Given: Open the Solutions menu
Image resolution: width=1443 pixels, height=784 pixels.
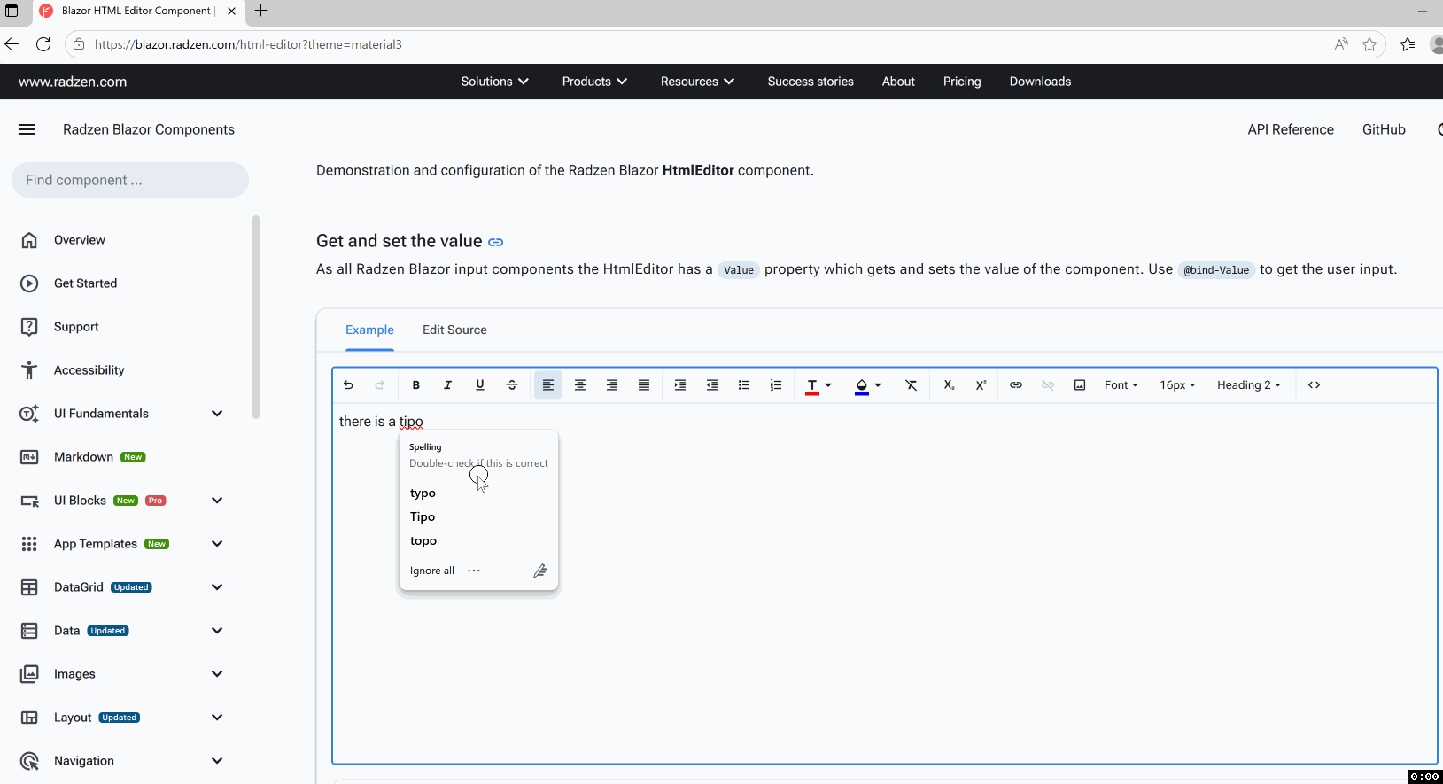Looking at the screenshot, I should pyautogui.click(x=494, y=82).
